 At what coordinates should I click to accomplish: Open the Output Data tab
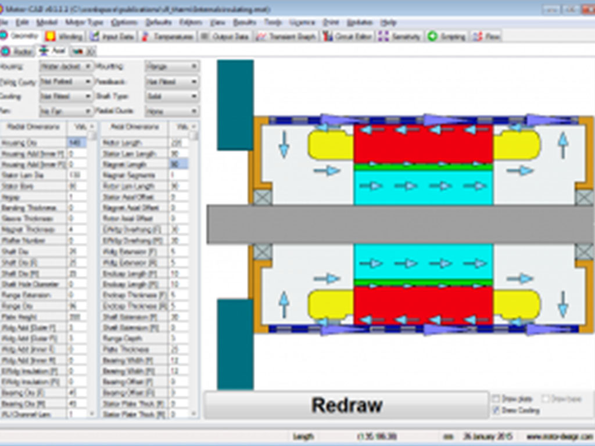[225, 37]
